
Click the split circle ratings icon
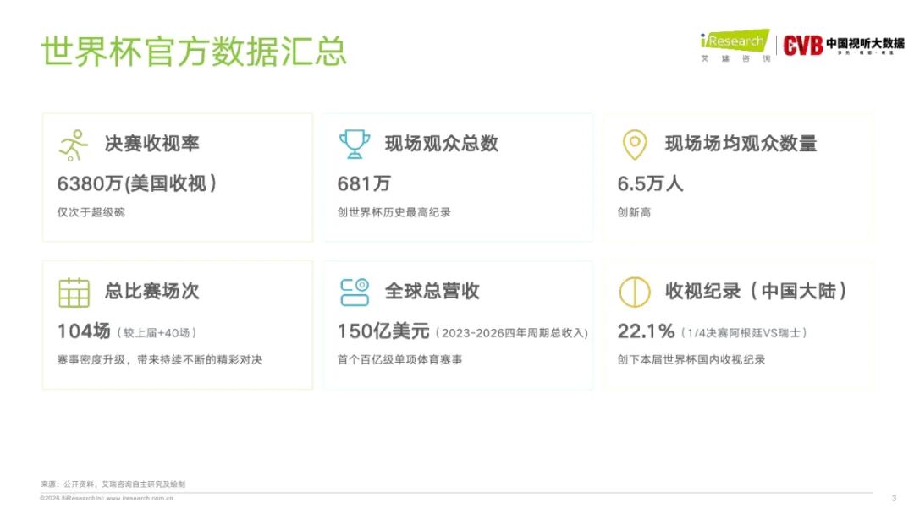tap(634, 292)
